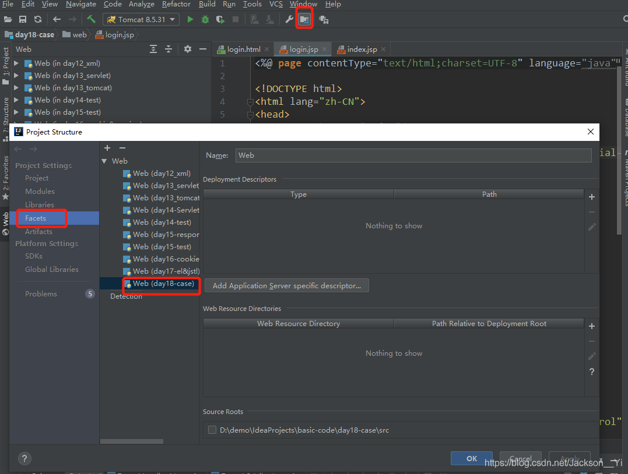Select Artifacts in Project Settings
Image resolution: width=628 pixels, height=474 pixels.
pyautogui.click(x=38, y=232)
